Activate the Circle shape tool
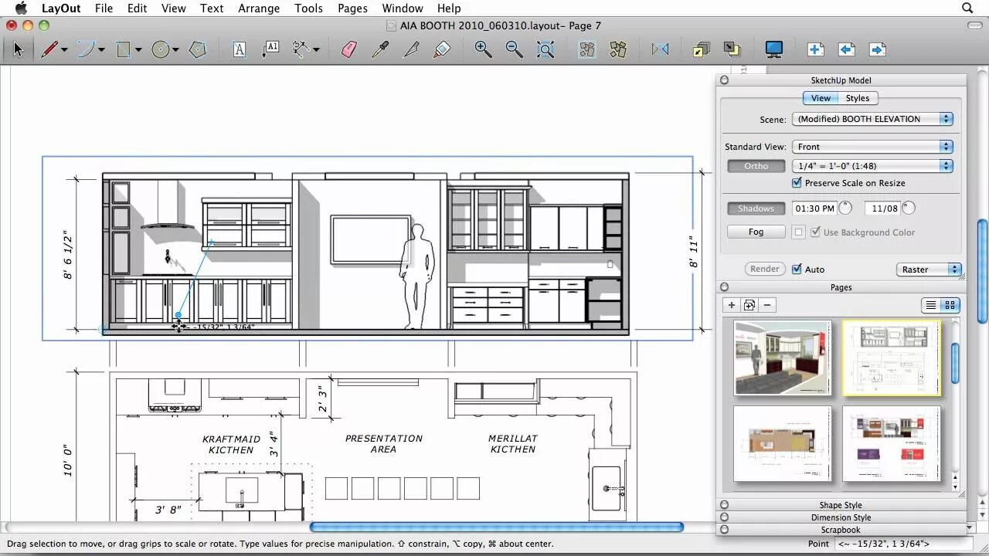Screen dimensions: 989x556 [160, 49]
